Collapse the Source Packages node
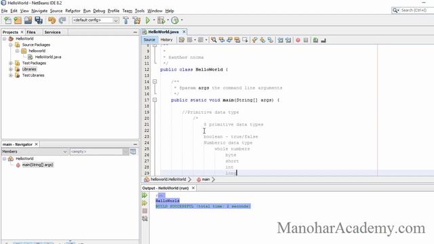The image size is (434, 244). point(11,45)
